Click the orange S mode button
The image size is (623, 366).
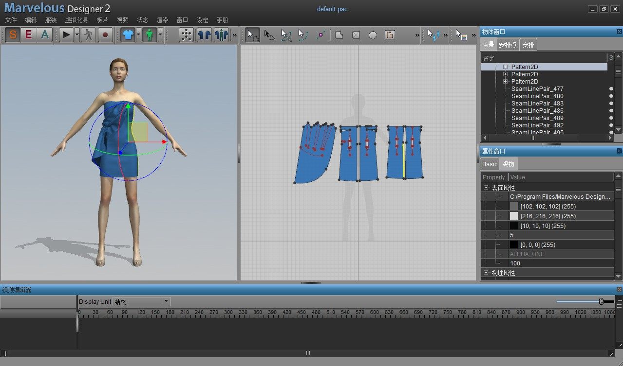pos(13,35)
